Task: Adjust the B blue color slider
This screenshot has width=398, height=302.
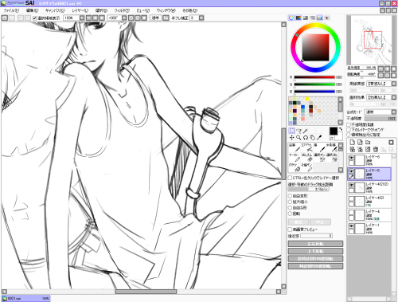Action: pyautogui.click(x=314, y=92)
